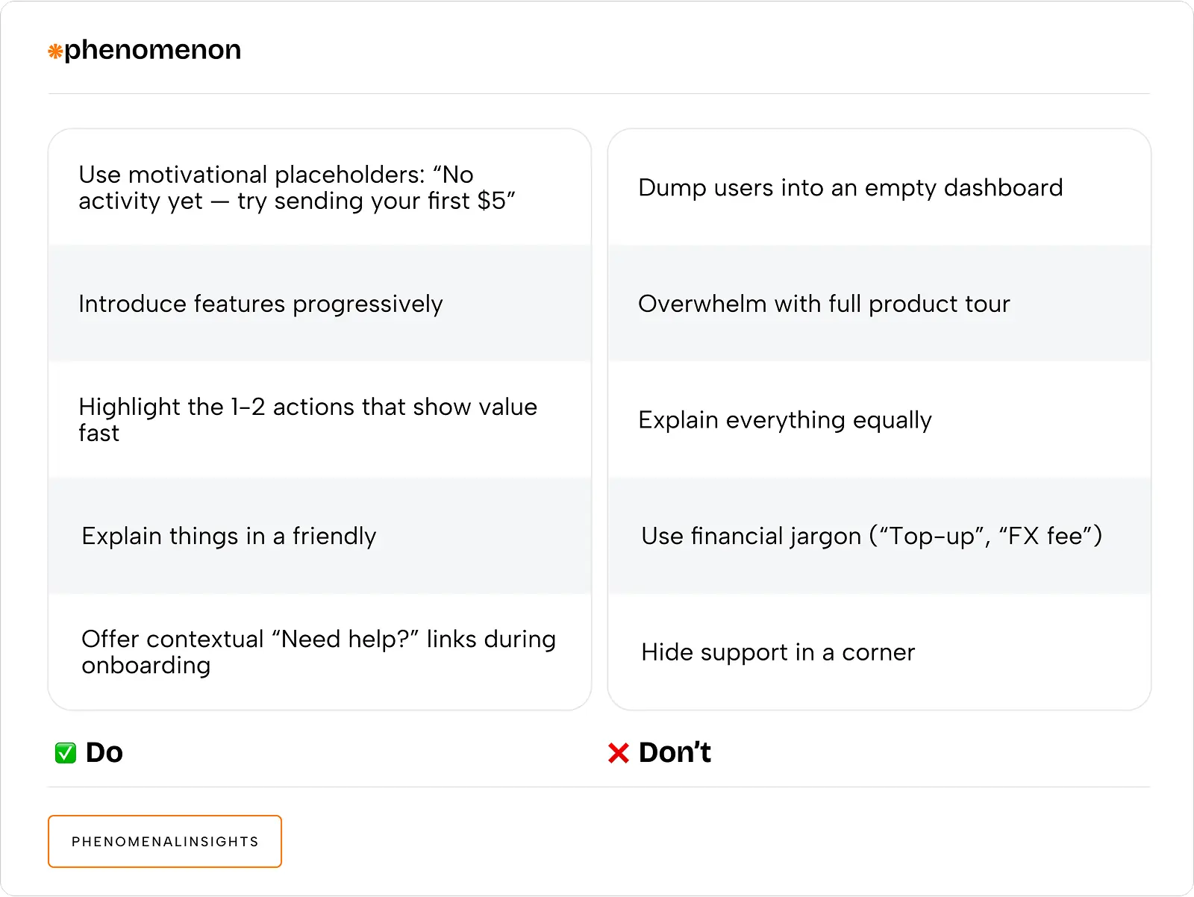Click the orange asterisk logo icon
The height and width of the screenshot is (897, 1194).
(55, 51)
